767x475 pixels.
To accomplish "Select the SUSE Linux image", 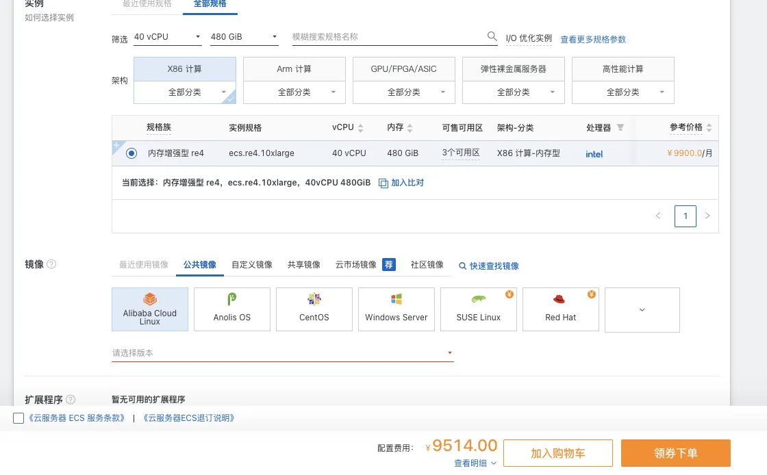I will (479, 309).
